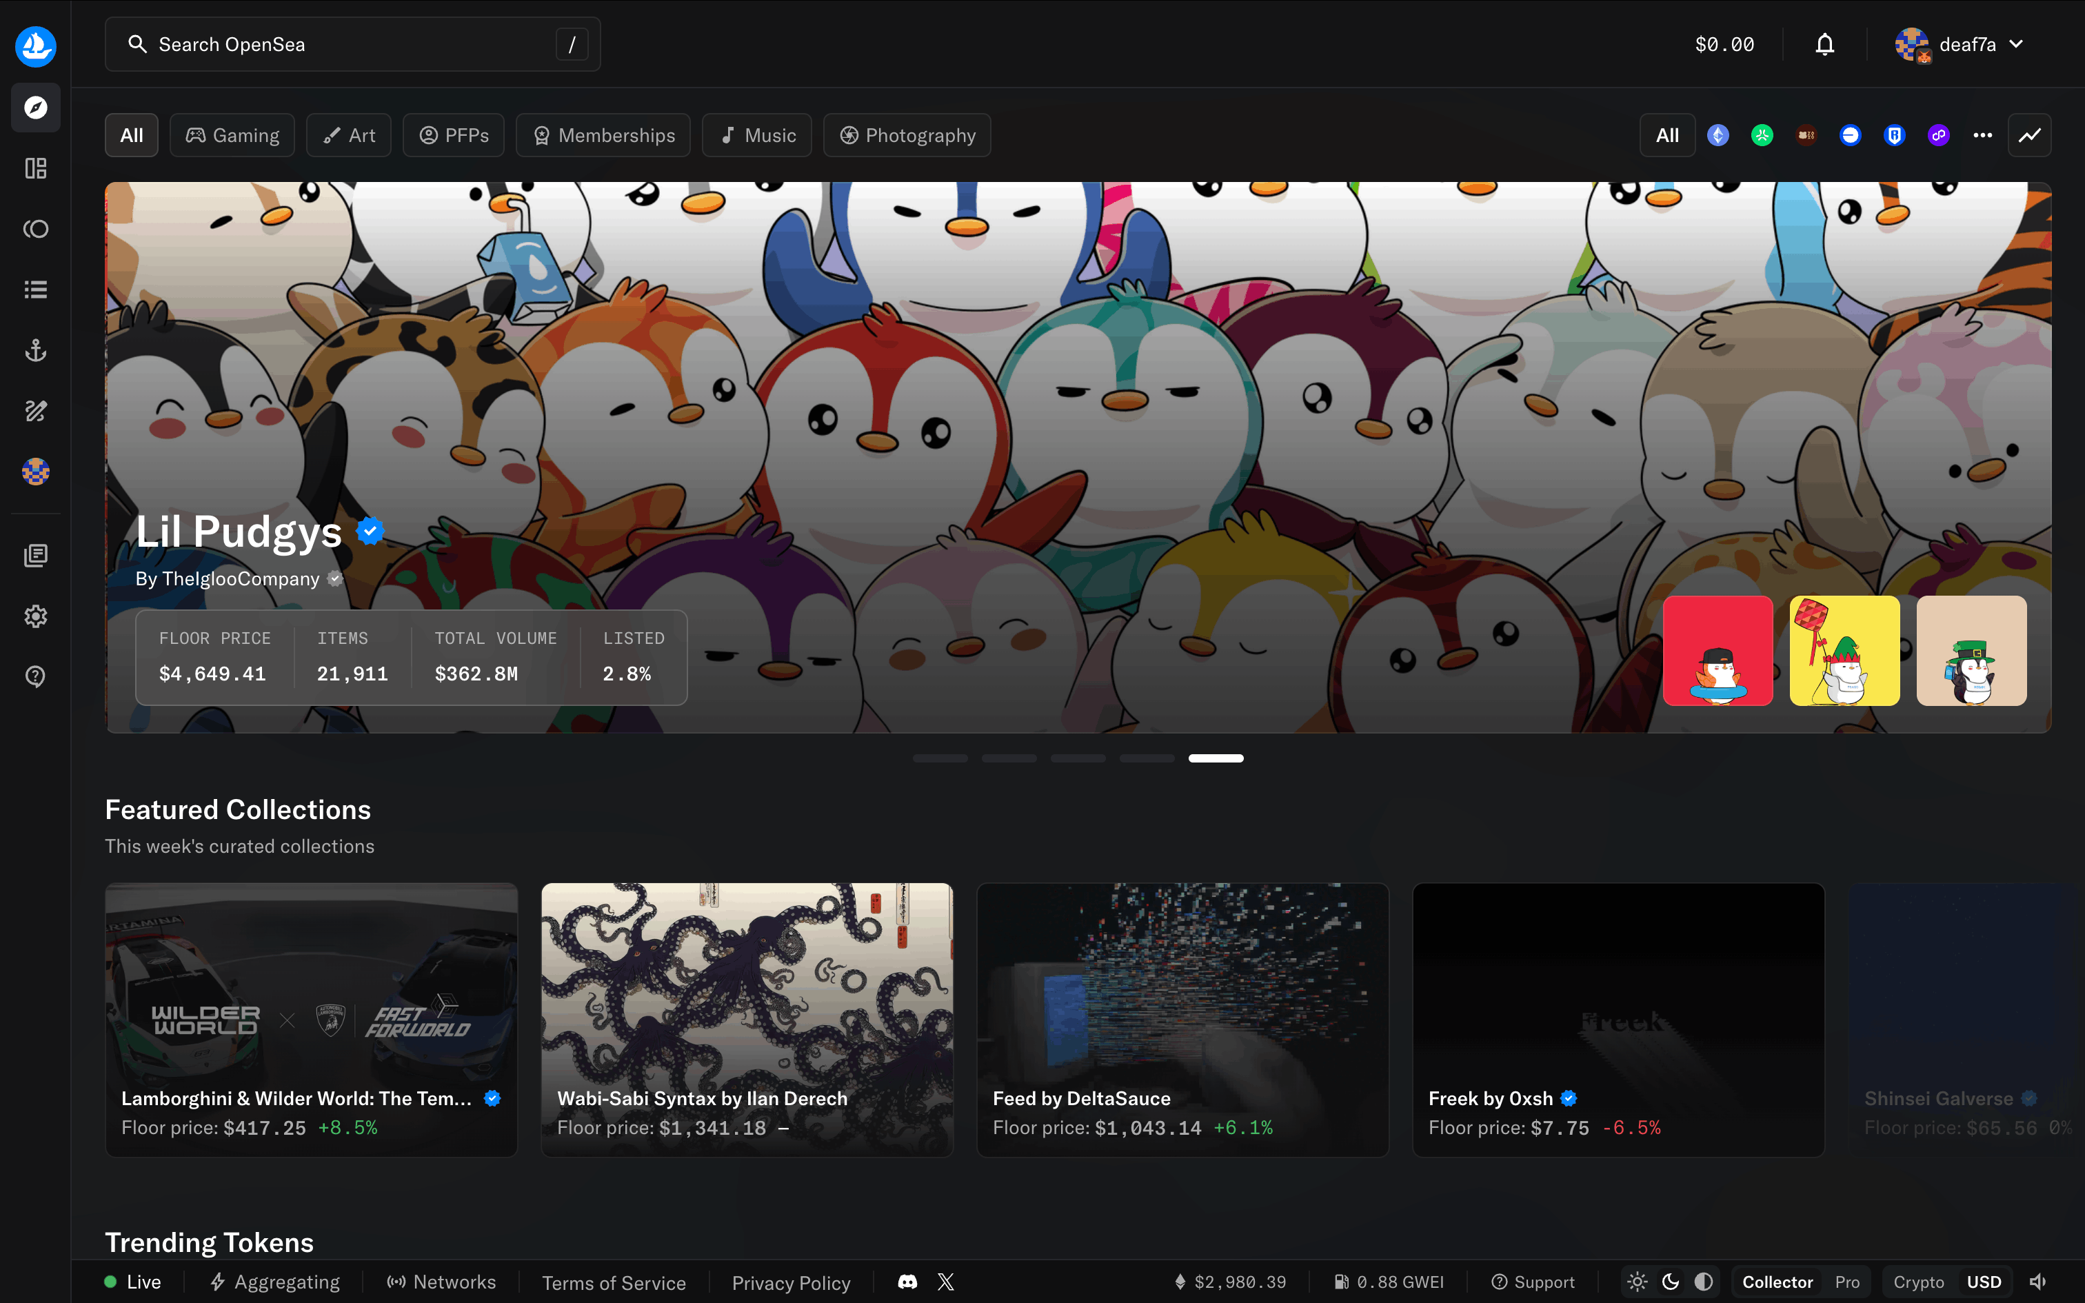Screen dimensions: 2085x1303
Task: Select the Ethereum chain filter icon
Action: [x=1717, y=135]
